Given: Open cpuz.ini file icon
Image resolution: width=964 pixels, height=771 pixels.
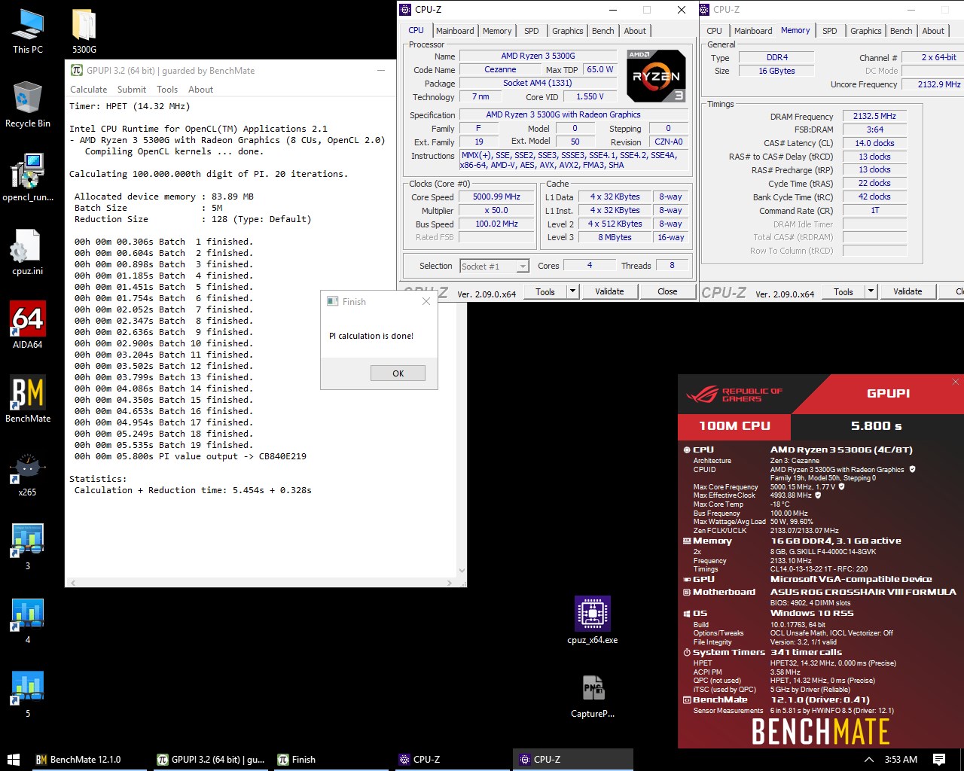Looking at the screenshot, I should (28, 252).
